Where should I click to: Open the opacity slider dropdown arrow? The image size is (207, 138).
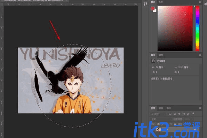click(x=192, y=119)
